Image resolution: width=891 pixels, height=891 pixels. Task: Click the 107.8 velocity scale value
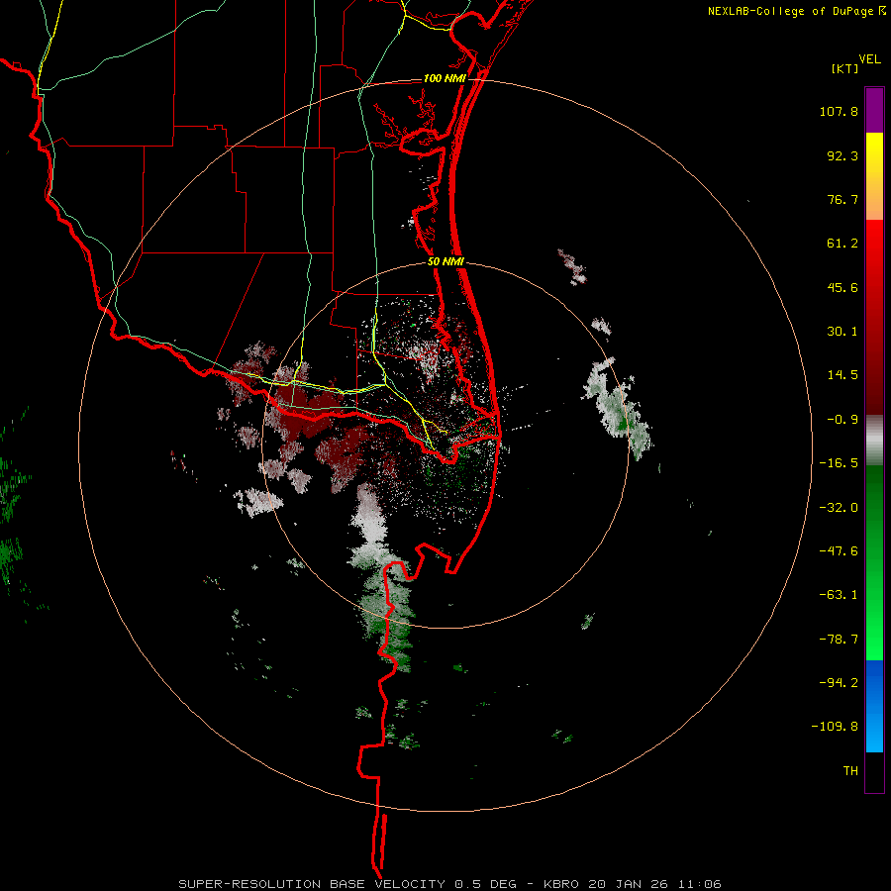point(839,111)
